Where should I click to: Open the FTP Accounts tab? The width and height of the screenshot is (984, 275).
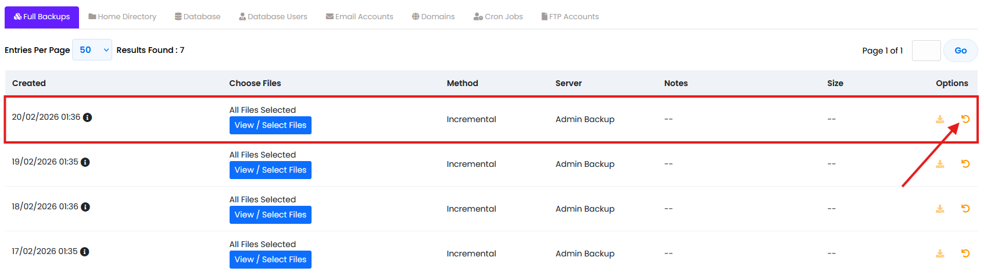(570, 17)
